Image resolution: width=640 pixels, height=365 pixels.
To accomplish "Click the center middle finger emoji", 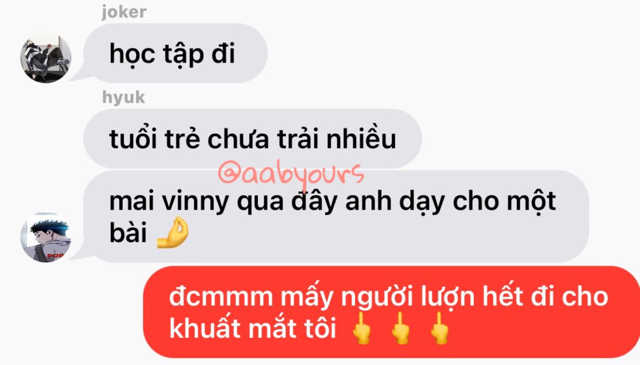I will [401, 328].
